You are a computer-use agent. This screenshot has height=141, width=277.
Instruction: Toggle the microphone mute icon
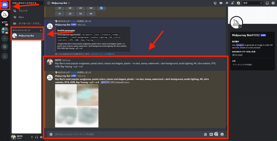pos(32,137)
